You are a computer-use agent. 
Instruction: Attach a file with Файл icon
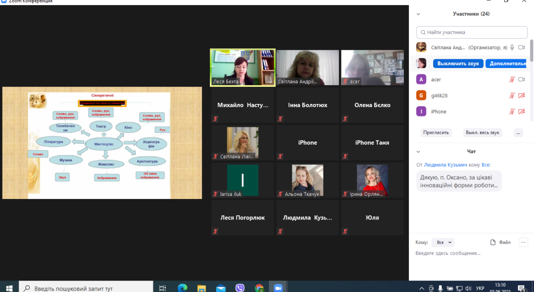click(500, 242)
